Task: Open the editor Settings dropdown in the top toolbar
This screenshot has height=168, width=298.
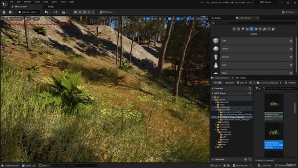Action: pyautogui.click(x=288, y=12)
